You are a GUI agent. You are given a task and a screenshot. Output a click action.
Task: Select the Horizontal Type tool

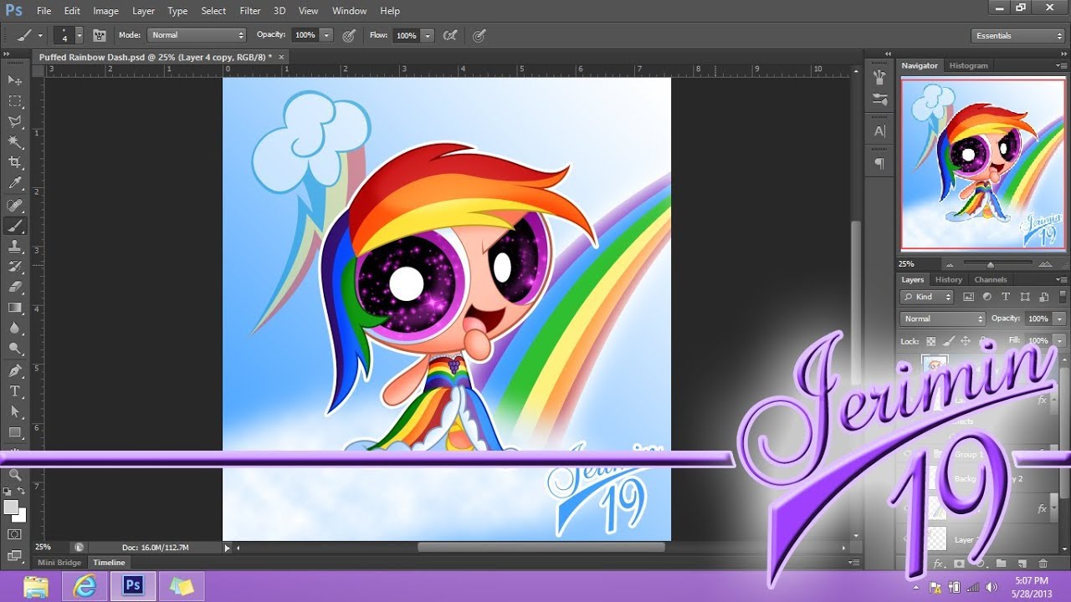pos(15,391)
